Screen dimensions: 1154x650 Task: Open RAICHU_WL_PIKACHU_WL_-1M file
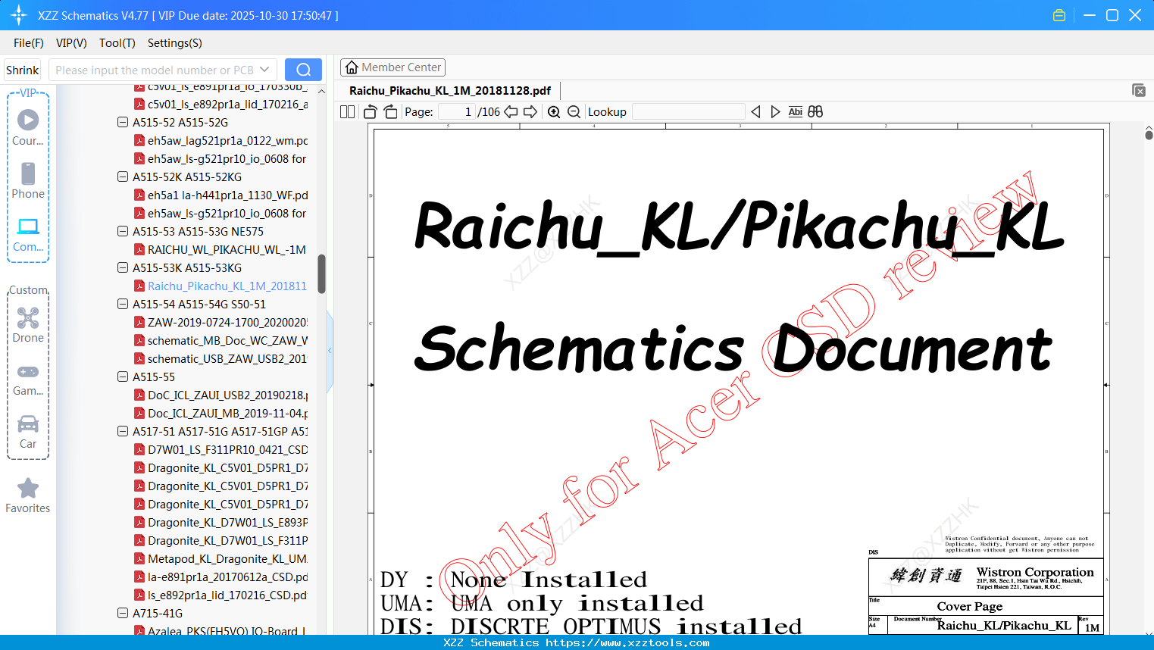pos(220,249)
